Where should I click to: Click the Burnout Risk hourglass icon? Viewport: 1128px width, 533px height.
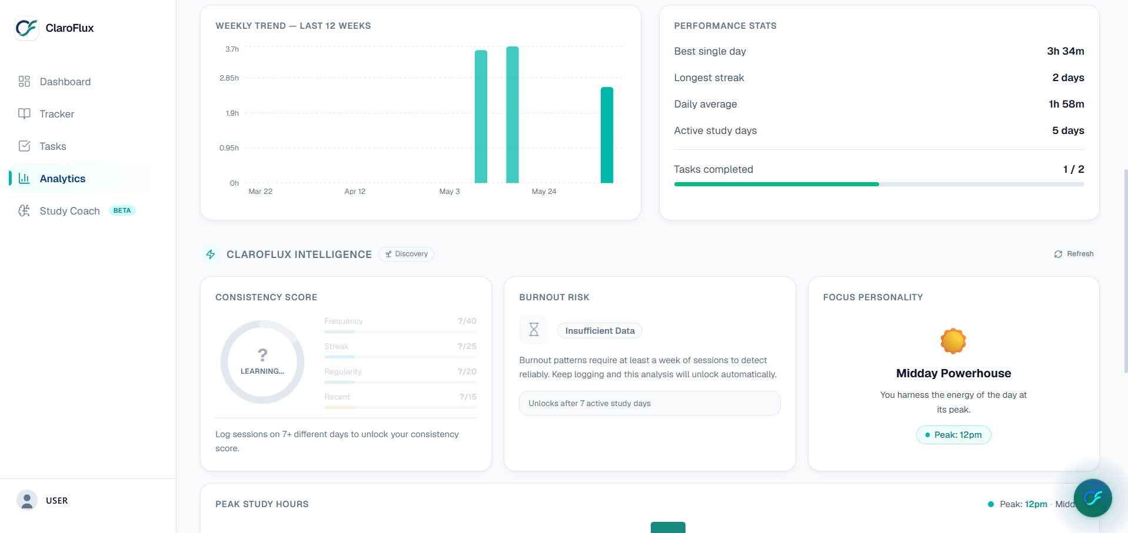click(x=534, y=329)
